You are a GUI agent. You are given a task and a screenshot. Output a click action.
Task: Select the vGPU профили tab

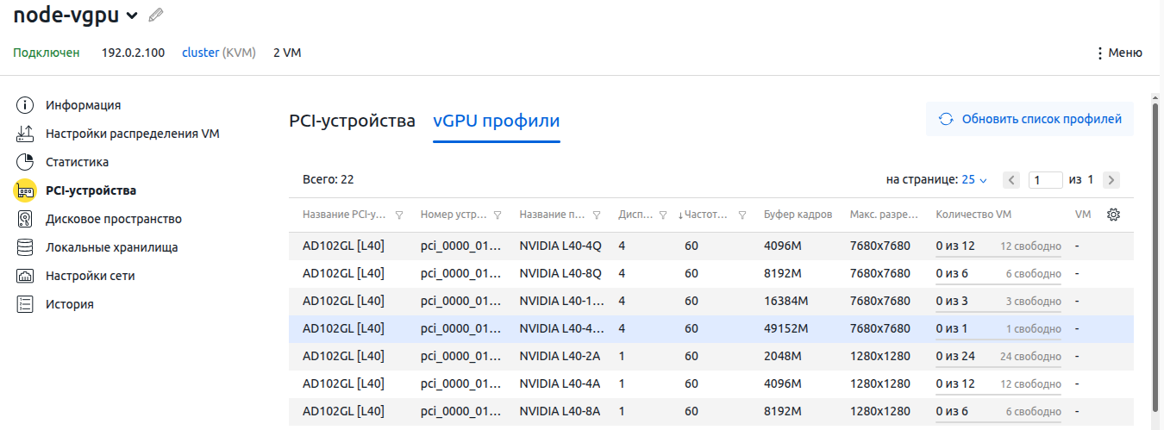(x=496, y=122)
